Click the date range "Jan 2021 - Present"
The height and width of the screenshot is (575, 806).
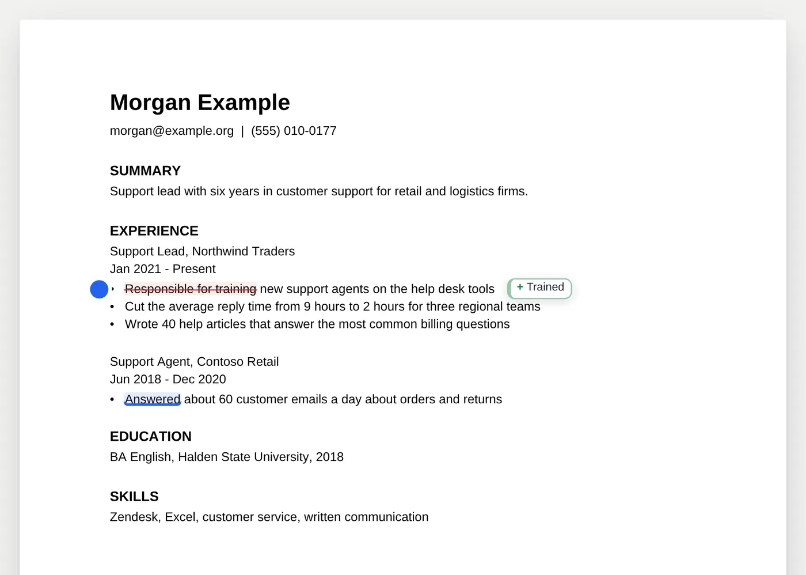pyautogui.click(x=162, y=269)
